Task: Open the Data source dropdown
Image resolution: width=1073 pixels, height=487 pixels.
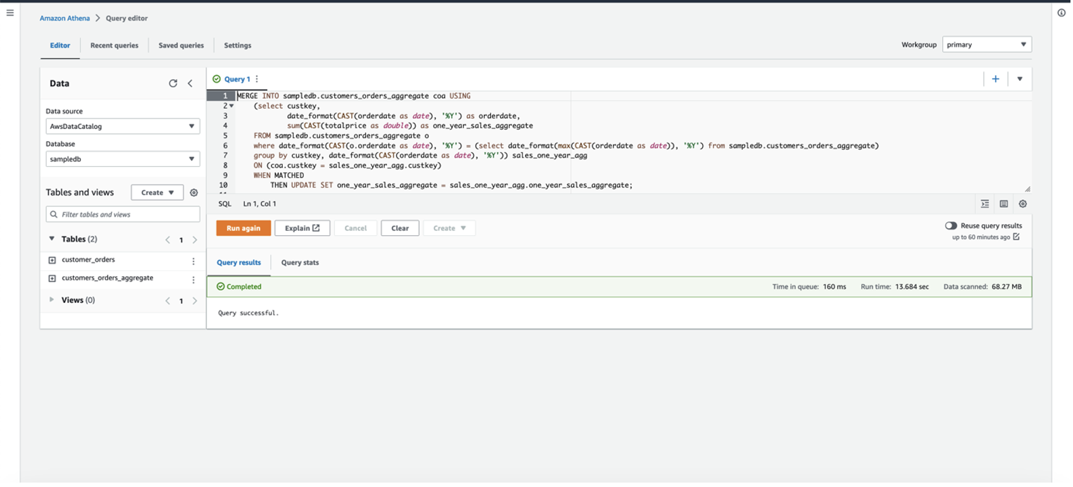Action: point(123,126)
